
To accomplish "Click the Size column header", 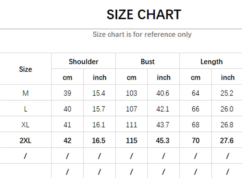I will [x=25, y=69].
